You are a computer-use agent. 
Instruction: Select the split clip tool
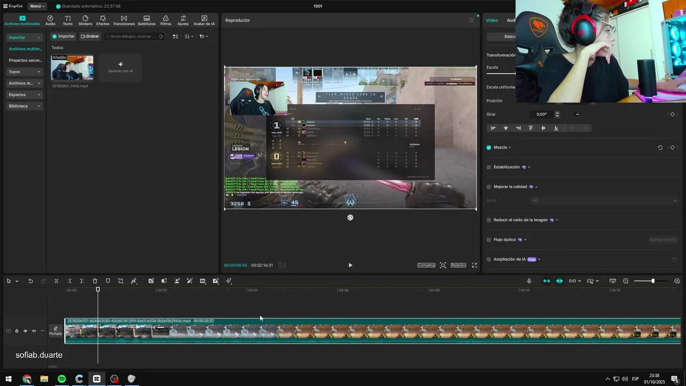[56, 281]
